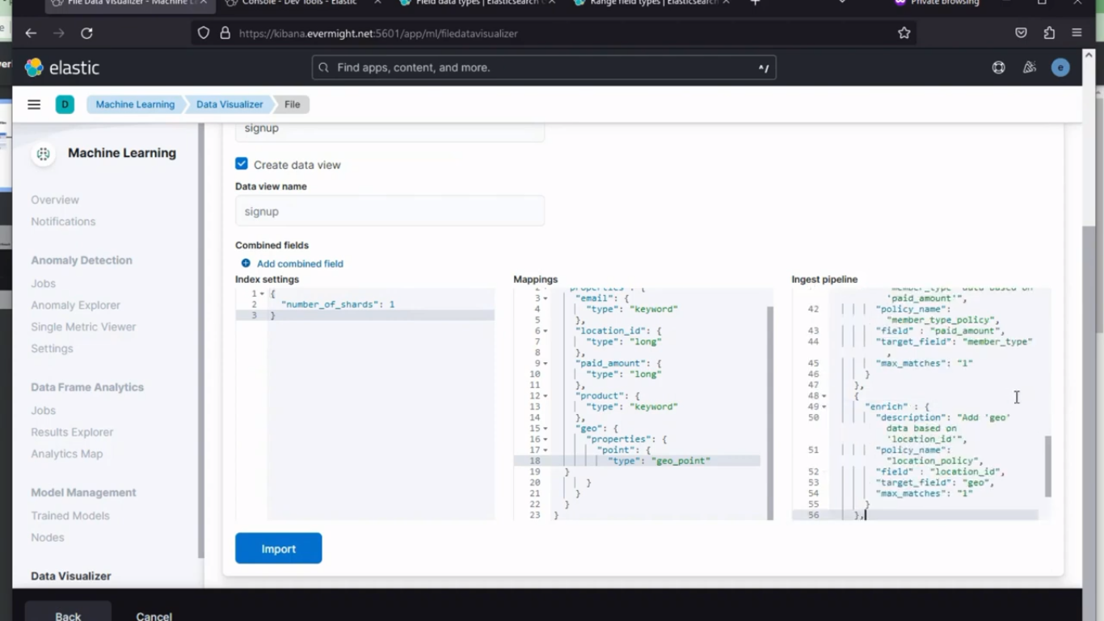Viewport: 1104px width, 621px height.
Task: Go back with the browser back arrow
Action: click(x=31, y=33)
